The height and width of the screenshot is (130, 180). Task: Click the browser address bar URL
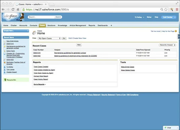(47, 9)
